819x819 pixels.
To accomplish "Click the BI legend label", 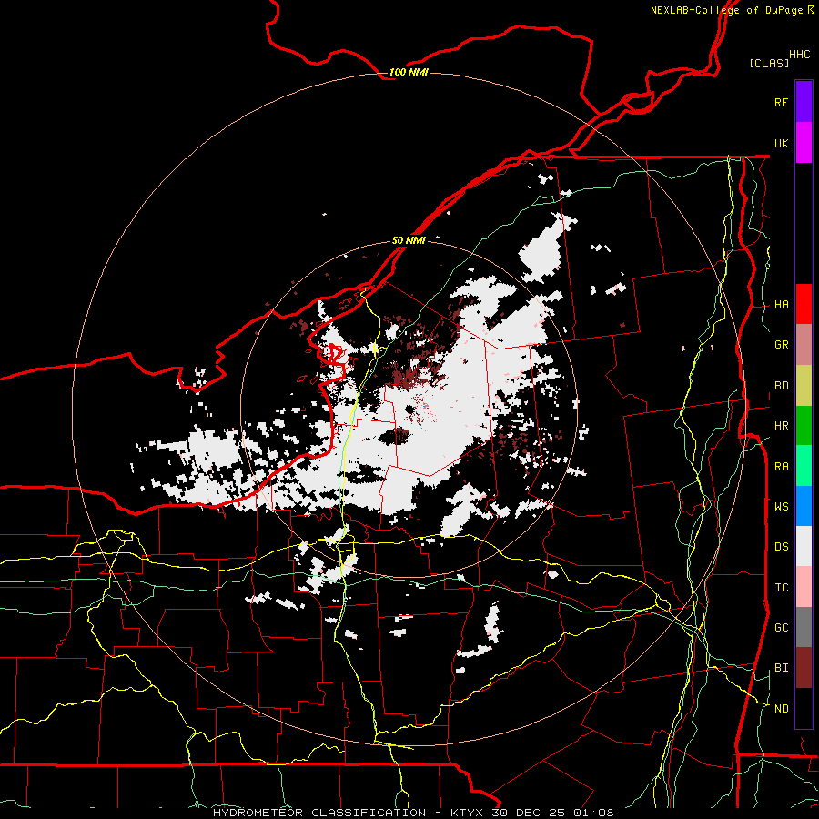I will click(x=781, y=668).
